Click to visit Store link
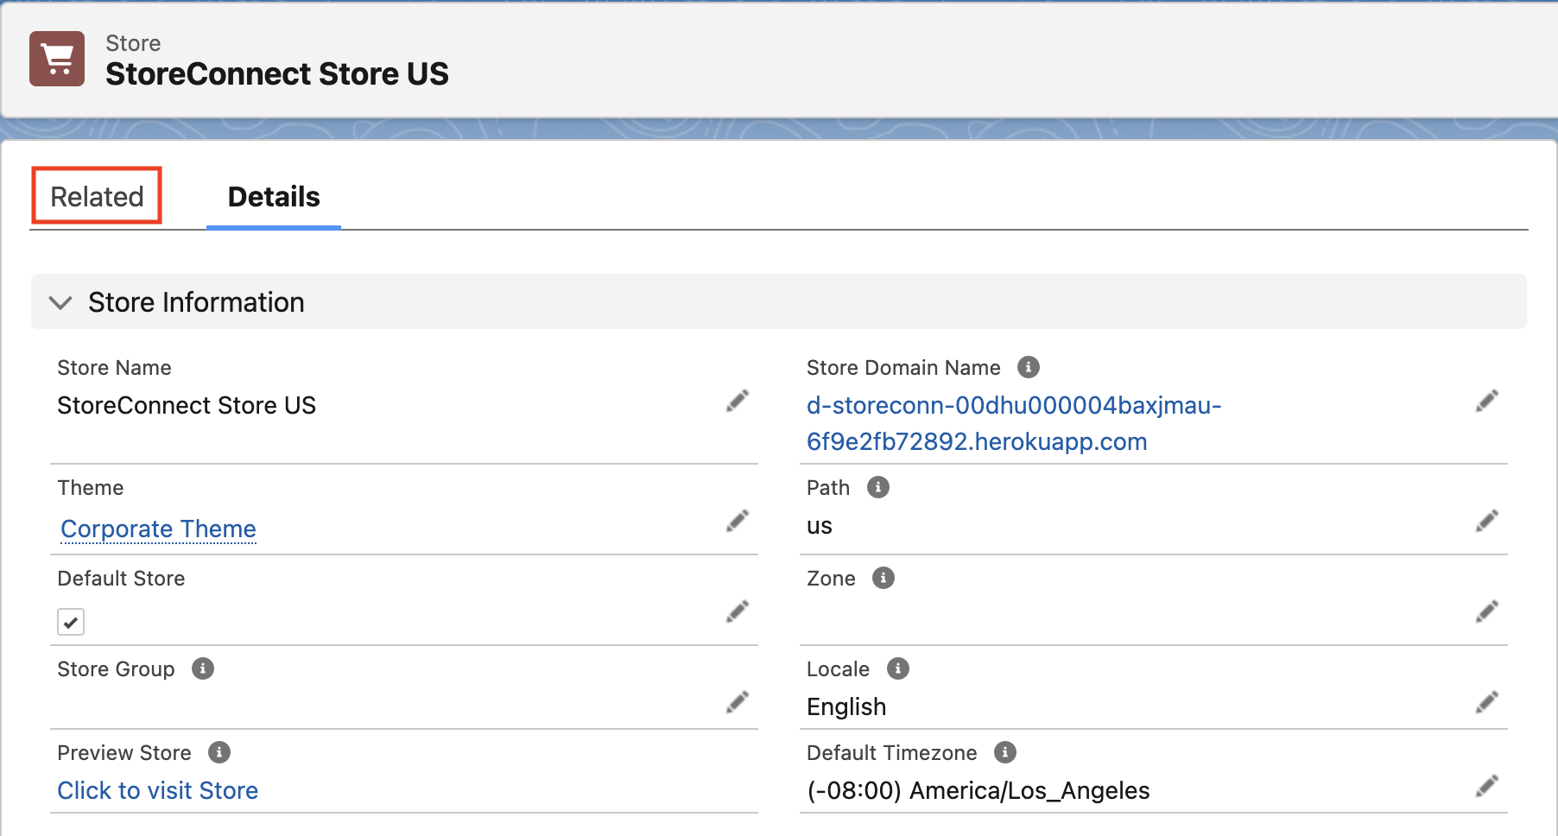The image size is (1558, 836). 158,790
